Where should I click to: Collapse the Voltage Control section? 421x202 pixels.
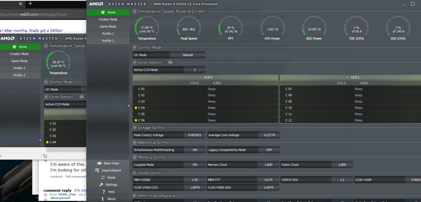coord(135,128)
